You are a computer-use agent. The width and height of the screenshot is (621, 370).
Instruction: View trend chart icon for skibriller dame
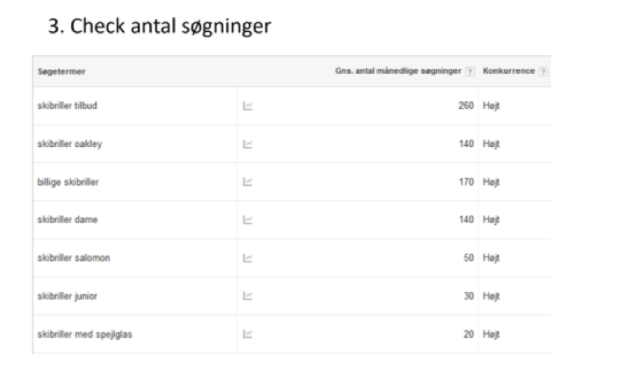click(248, 219)
